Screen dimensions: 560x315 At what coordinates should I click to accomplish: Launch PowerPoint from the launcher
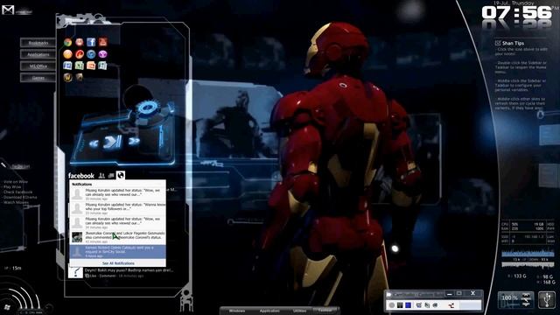[91, 66]
